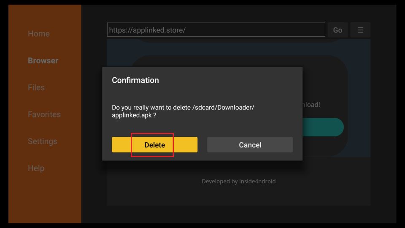Screen dimensions: 405x228
Task: Click the delete applinked.apk confirmation message
Action: pyautogui.click(x=183, y=111)
